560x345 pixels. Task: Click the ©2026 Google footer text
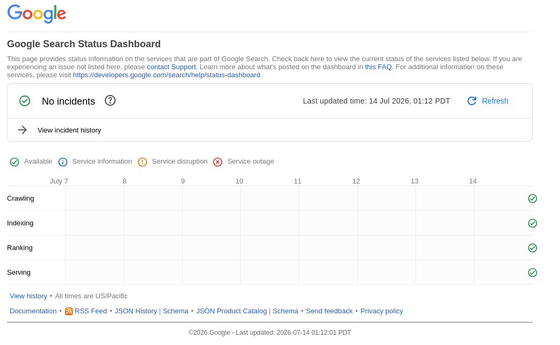pos(270,332)
